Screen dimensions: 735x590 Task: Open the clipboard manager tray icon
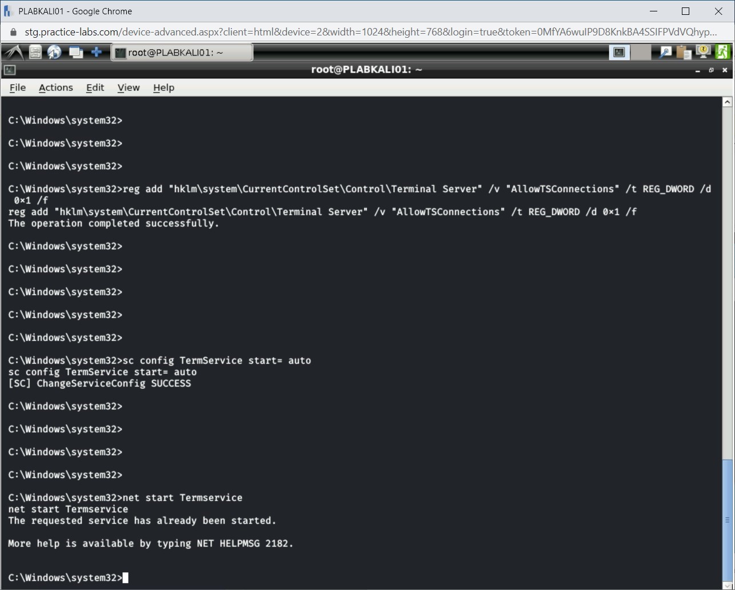tap(684, 53)
